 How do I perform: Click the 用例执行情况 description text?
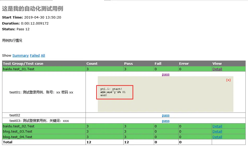pos(12,40)
